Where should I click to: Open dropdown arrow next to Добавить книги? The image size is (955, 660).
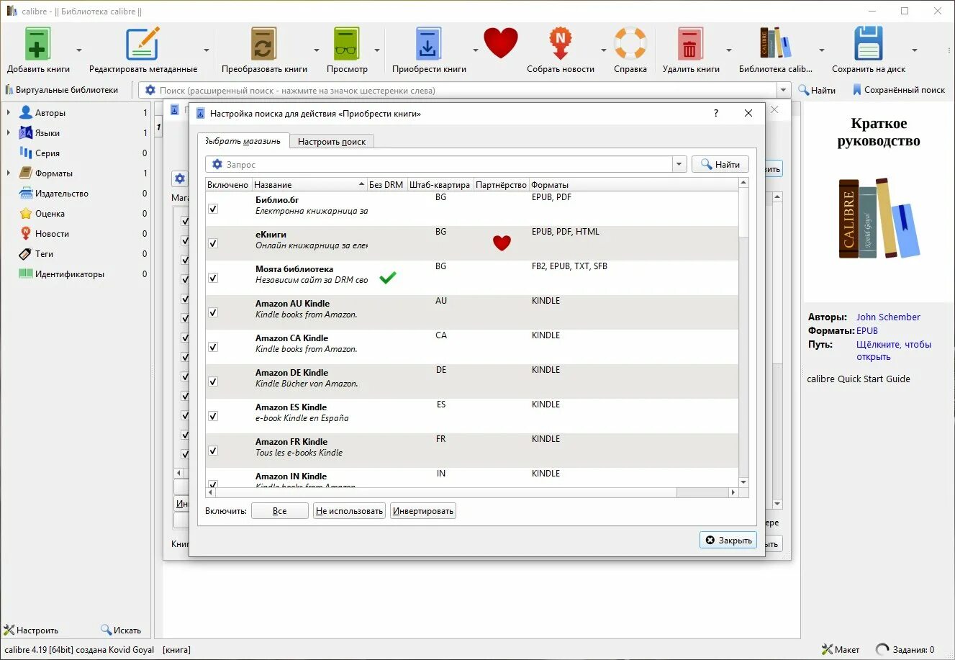[78, 50]
